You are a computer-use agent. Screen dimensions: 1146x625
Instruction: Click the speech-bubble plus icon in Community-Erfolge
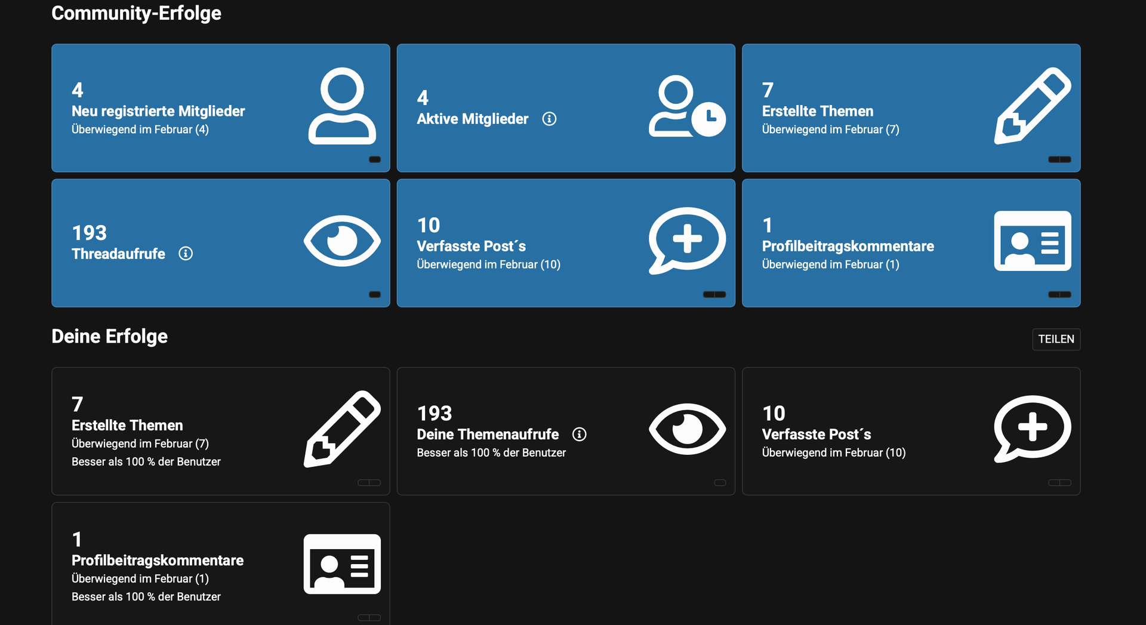point(686,241)
